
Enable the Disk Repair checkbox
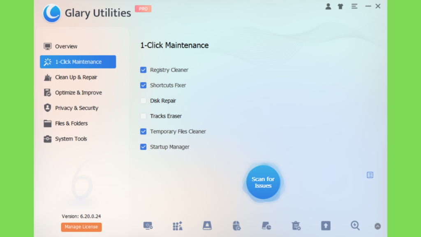pyautogui.click(x=143, y=100)
